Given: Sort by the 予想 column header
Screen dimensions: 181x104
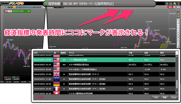Looking at the screenshot, I should pos(136,53).
